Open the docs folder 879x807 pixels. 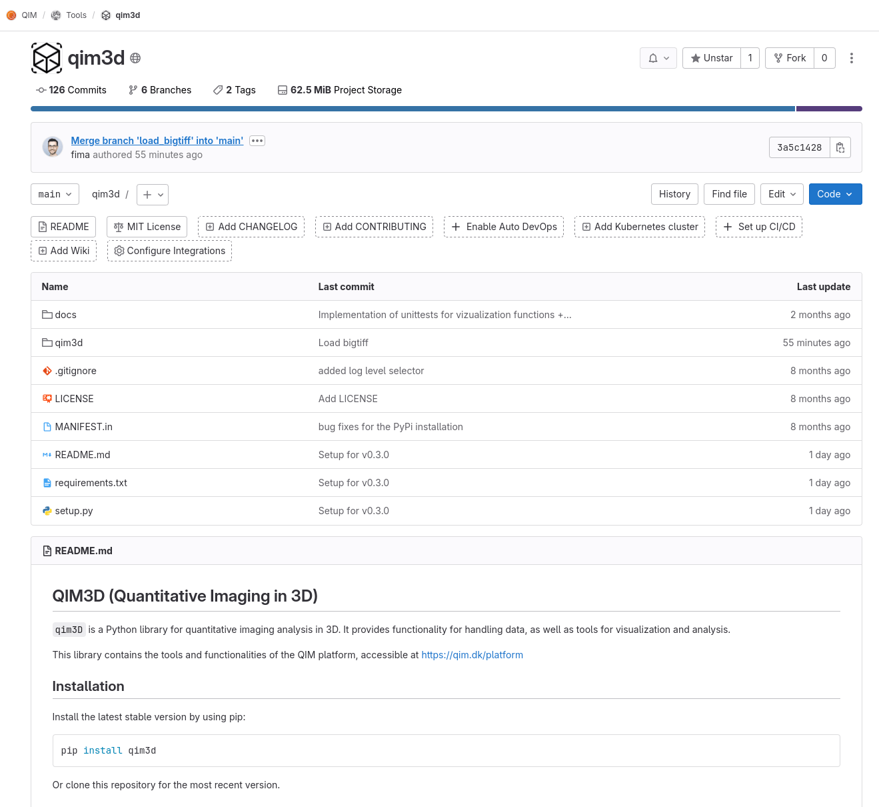[x=65, y=315]
